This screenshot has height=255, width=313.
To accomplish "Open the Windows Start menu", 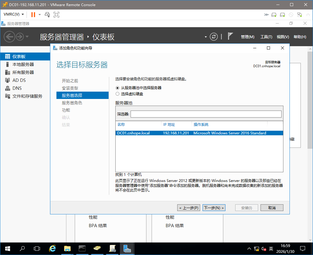I will pos(8,249).
